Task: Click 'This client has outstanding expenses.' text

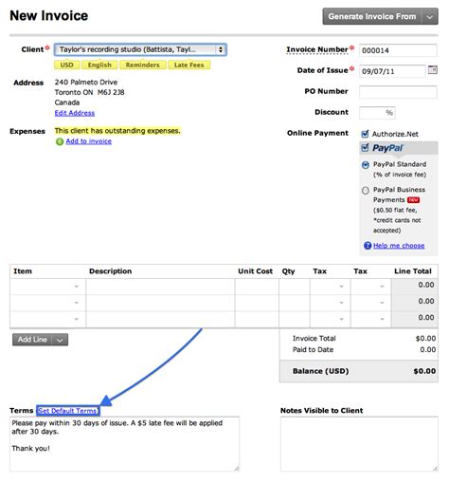Action: pyautogui.click(x=117, y=131)
